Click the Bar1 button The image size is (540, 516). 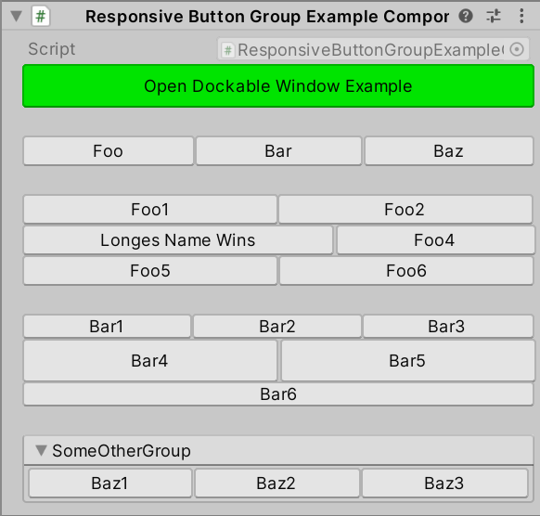tap(107, 326)
